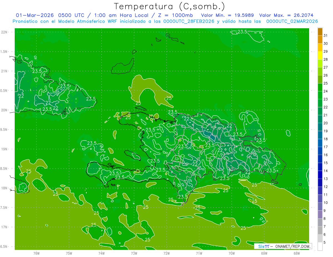Click longitude axis label "73W"
The width and height of the screenshot is (333, 257).
coord(134,253)
